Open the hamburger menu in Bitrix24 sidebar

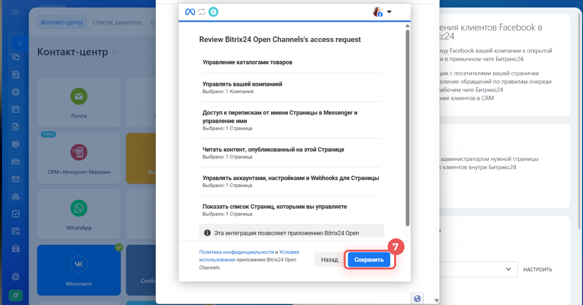click(x=16, y=12)
